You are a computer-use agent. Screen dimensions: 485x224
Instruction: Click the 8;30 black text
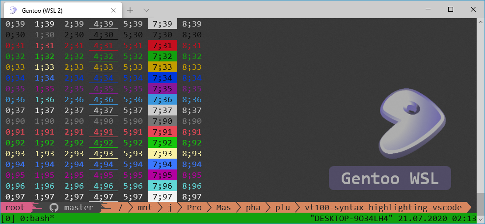click(192, 35)
